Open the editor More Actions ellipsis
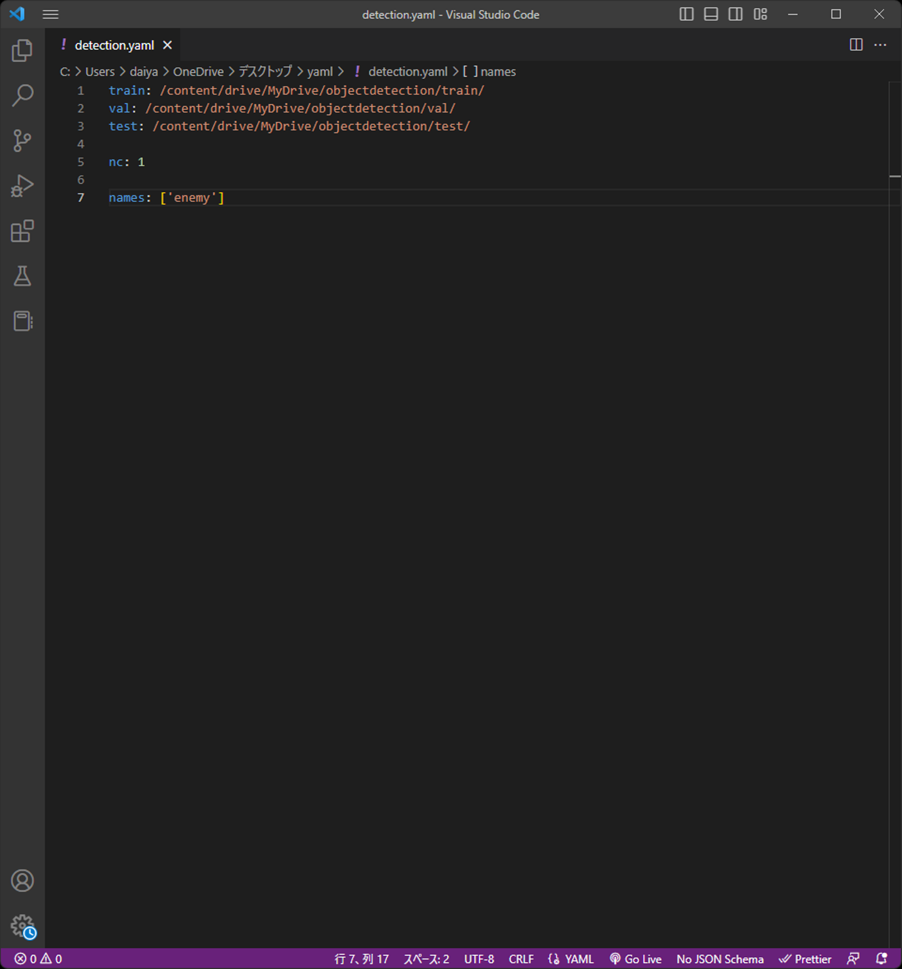902x969 pixels. click(x=880, y=45)
